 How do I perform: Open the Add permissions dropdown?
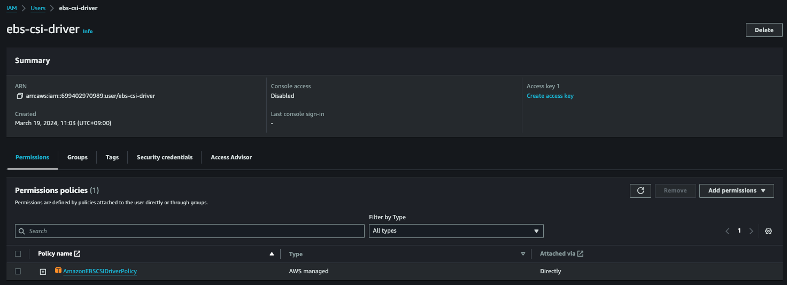point(737,191)
